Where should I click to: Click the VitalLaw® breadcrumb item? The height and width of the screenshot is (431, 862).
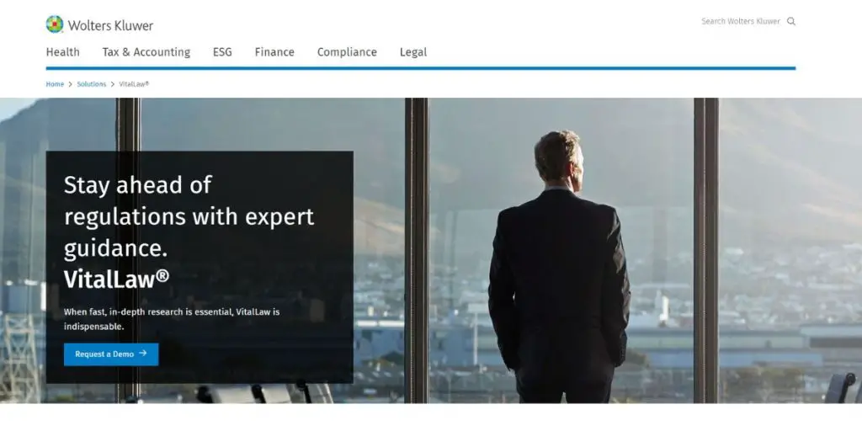tap(134, 84)
